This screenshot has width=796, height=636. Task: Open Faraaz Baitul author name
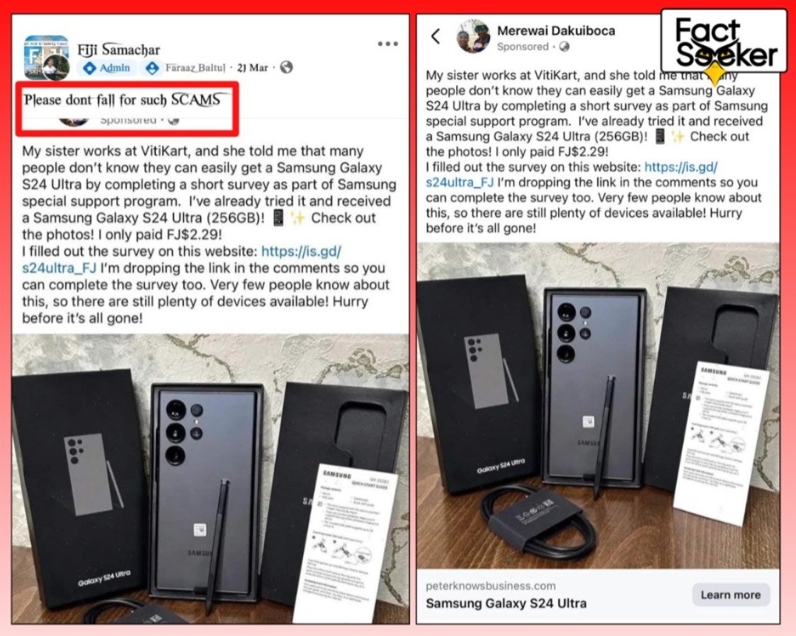195,67
